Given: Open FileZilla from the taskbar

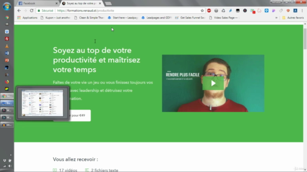Looking at the screenshot, I should pyautogui.click(x=7, y=39).
